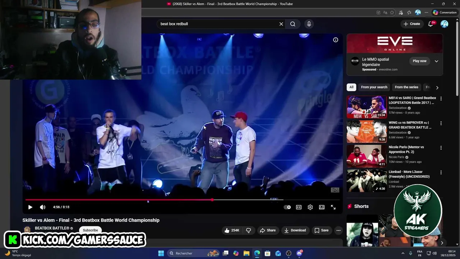
Task: Toggle closed captions on the video
Action: tap(299, 207)
